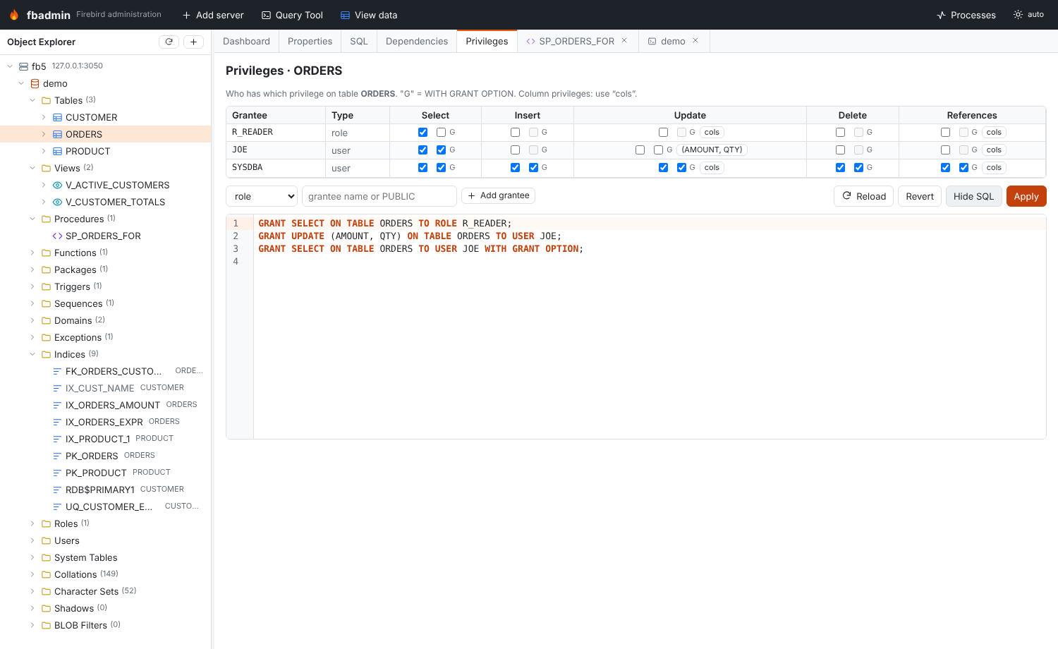This screenshot has width=1058, height=649.
Task: Close the SP_ORDERS_FOR tab
Action: pos(624,40)
